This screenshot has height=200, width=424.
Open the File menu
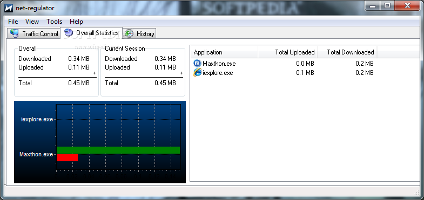13,22
